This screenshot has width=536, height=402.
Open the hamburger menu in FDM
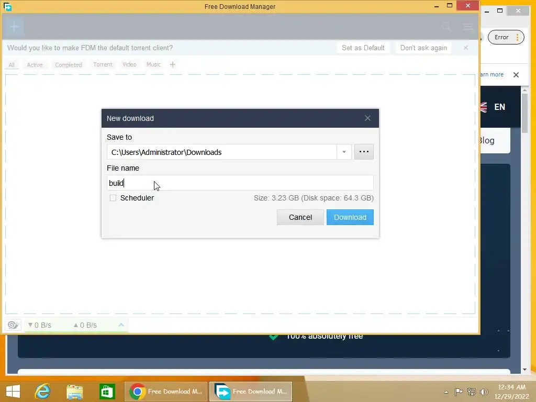pyautogui.click(x=467, y=26)
